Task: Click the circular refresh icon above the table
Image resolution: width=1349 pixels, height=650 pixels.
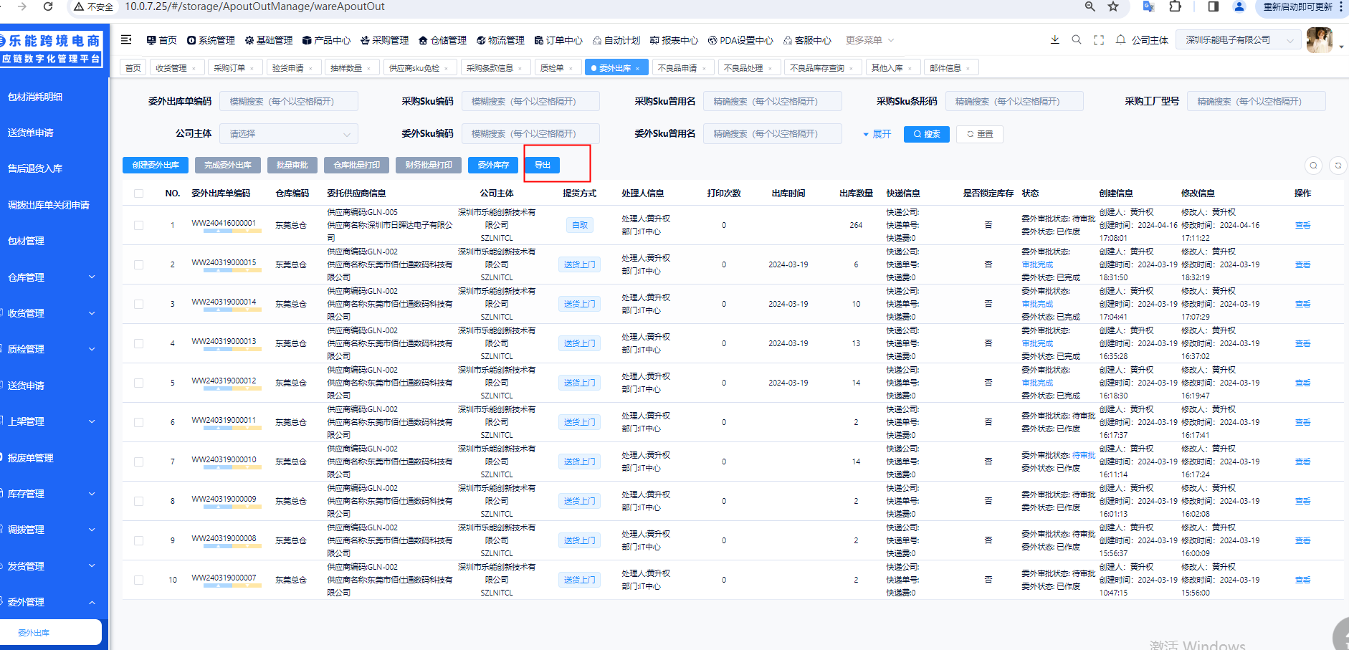Action: 1338,166
